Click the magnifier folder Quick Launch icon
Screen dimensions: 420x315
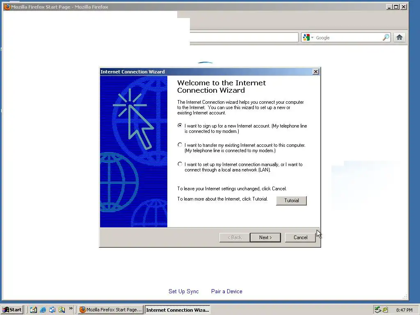[x=62, y=310]
